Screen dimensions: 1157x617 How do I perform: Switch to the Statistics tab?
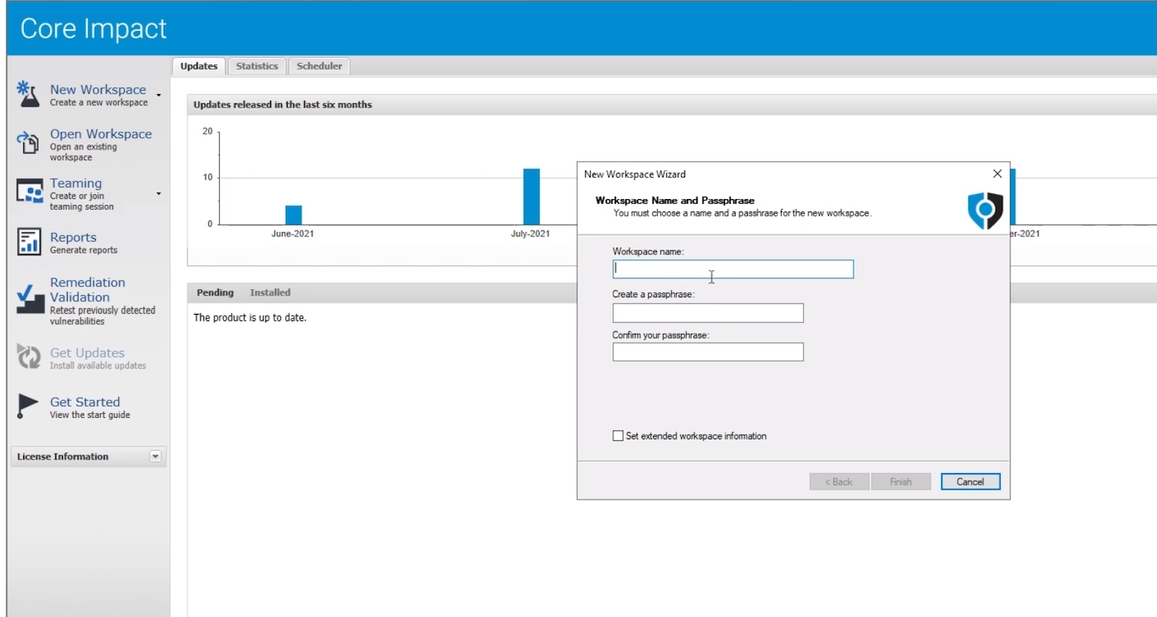click(256, 65)
